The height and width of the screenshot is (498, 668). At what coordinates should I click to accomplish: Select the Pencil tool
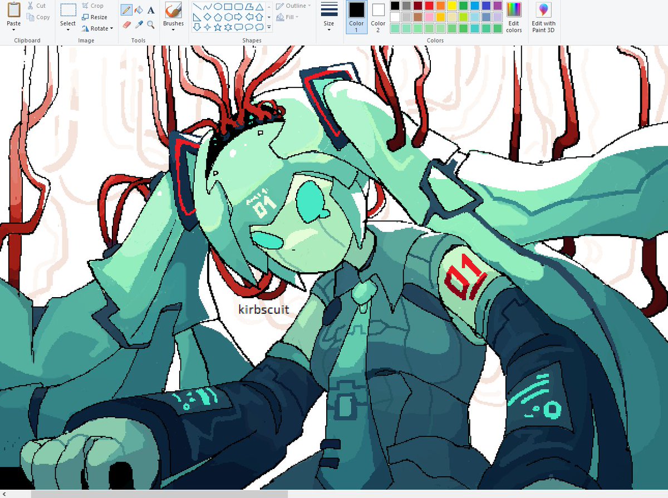click(126, 10)
